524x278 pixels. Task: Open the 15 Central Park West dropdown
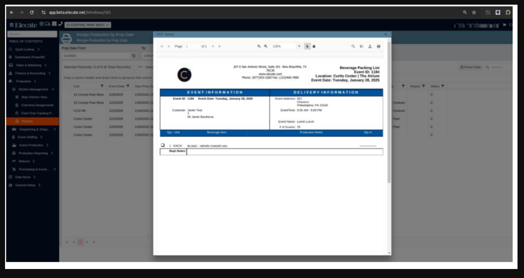pos(88,25)
